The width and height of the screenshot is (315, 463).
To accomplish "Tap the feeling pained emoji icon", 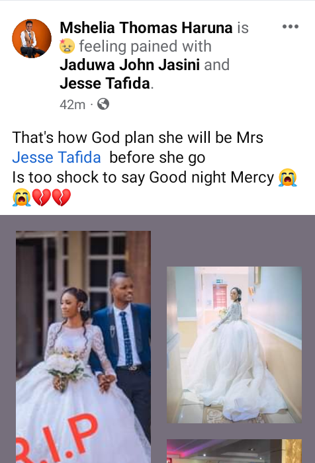I will point(67,46).
